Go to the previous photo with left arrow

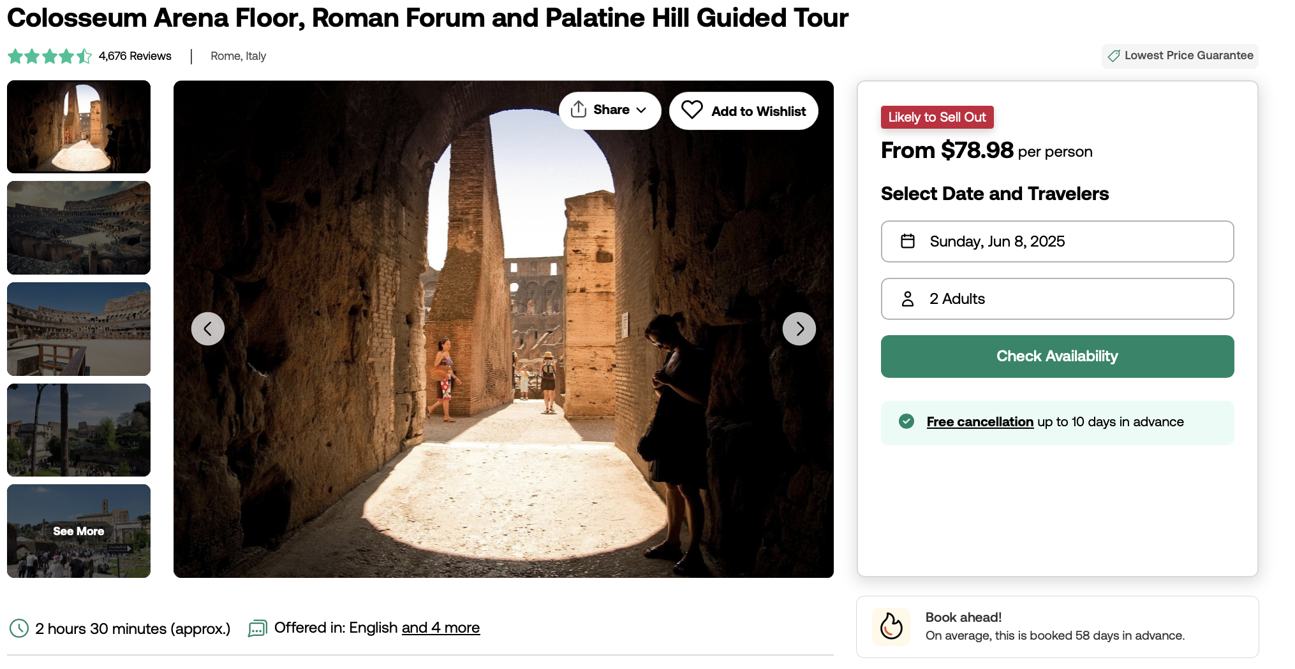click(208, 329)
